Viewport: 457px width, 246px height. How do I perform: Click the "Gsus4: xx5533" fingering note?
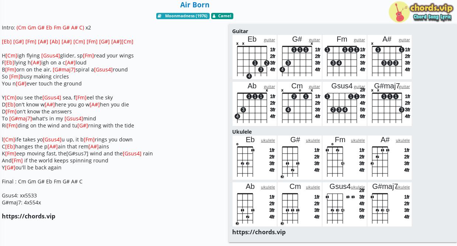tap(19, 196)
